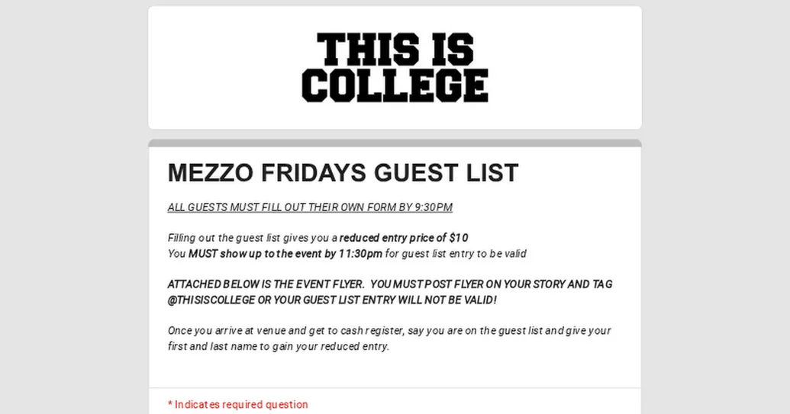Click "for guest list entry to be valid" text
This screenshot has height=414, width=790.
(x=456, y=254)
